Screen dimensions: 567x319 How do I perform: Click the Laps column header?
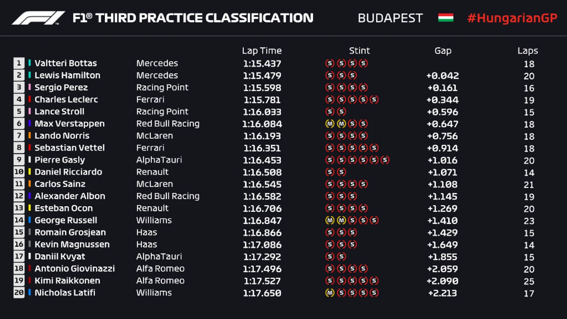pos(527,51)
